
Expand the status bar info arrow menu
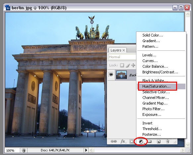pos(86,150)
